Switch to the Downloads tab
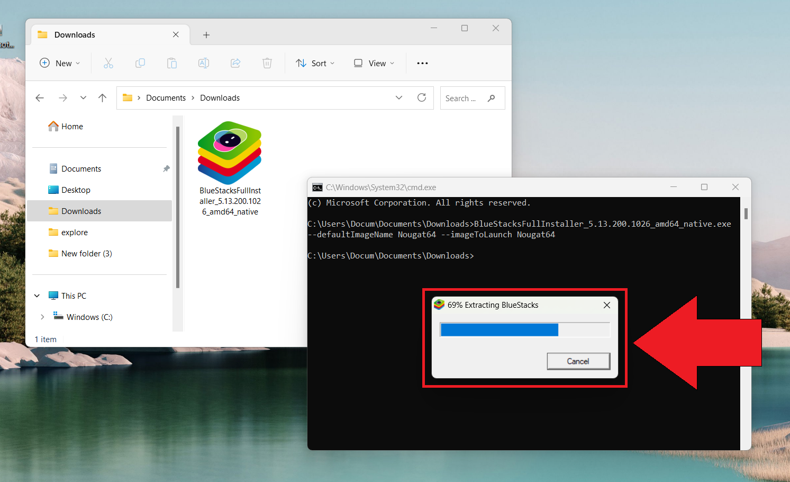 click(x=74, y=34)
